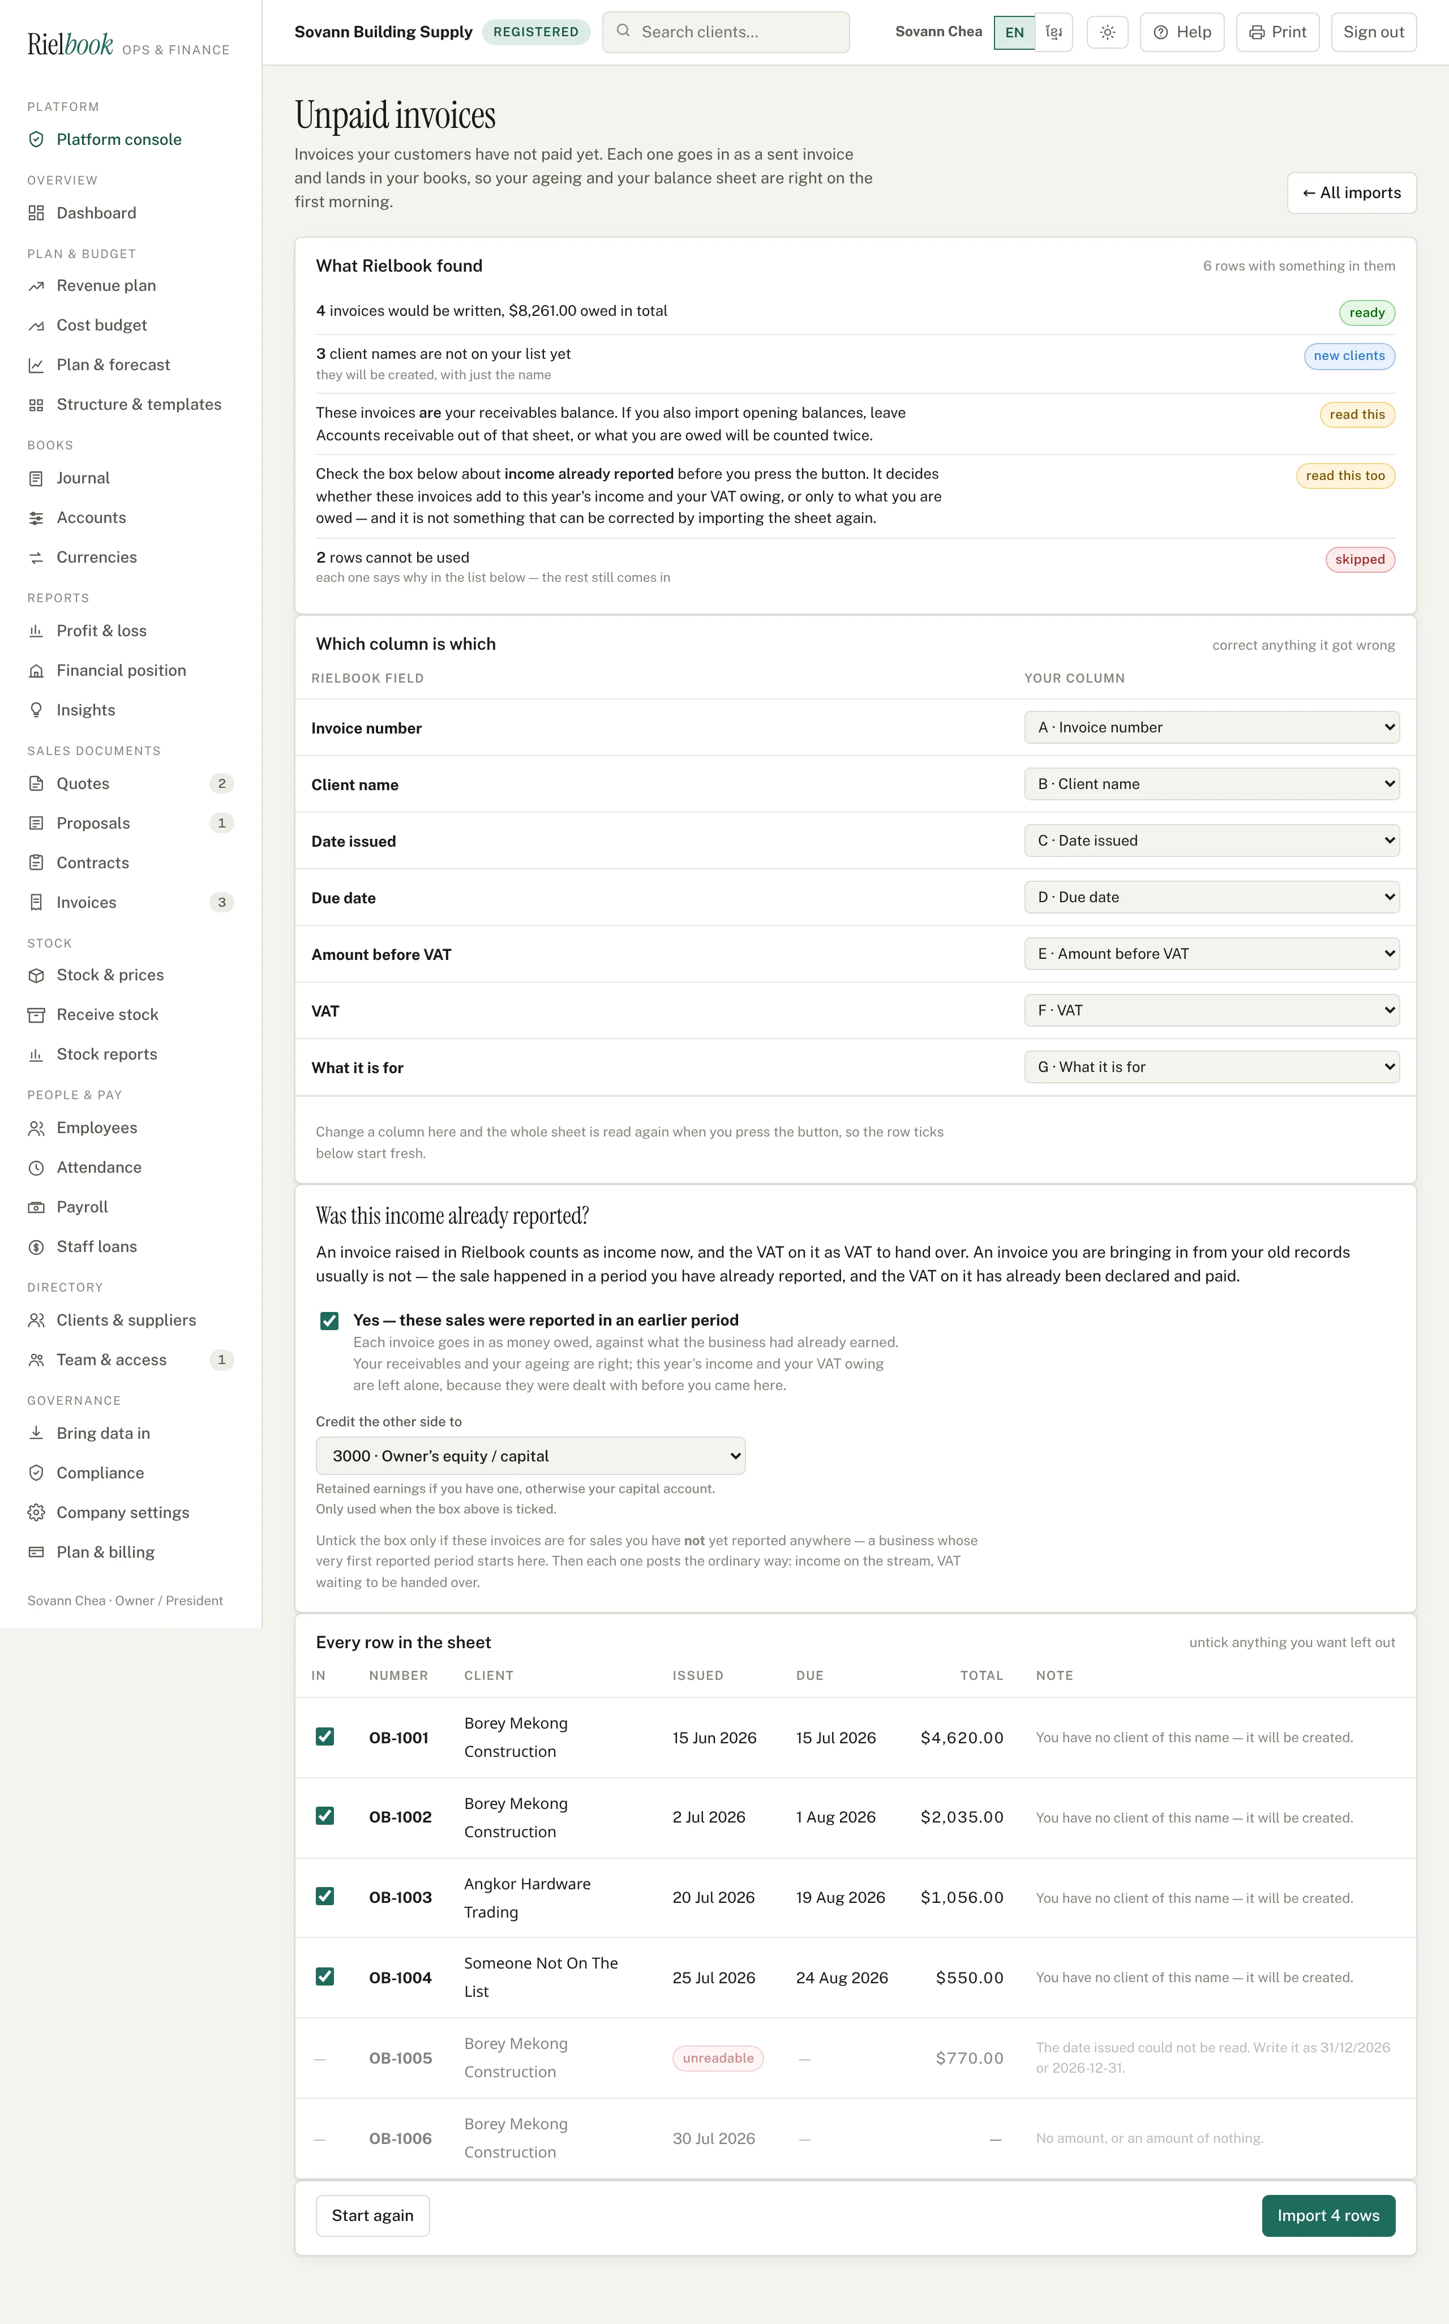Viewport: 1449px width, 2324px height.
Task: Click the Dashboard grid icon
Action: pyautogui.click(x=36, y=213)
